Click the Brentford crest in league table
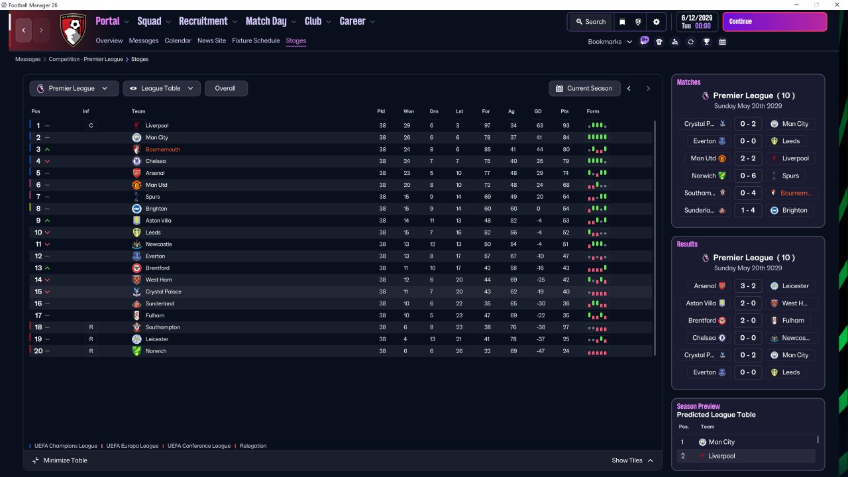The height and width of the screenshot is (477, 848). [x=136, y=268]
